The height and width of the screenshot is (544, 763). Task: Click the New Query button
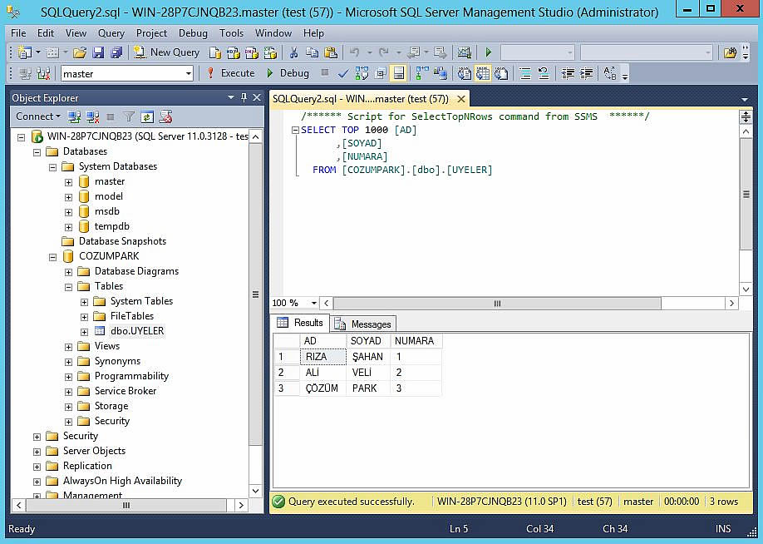tap(166, 52)
